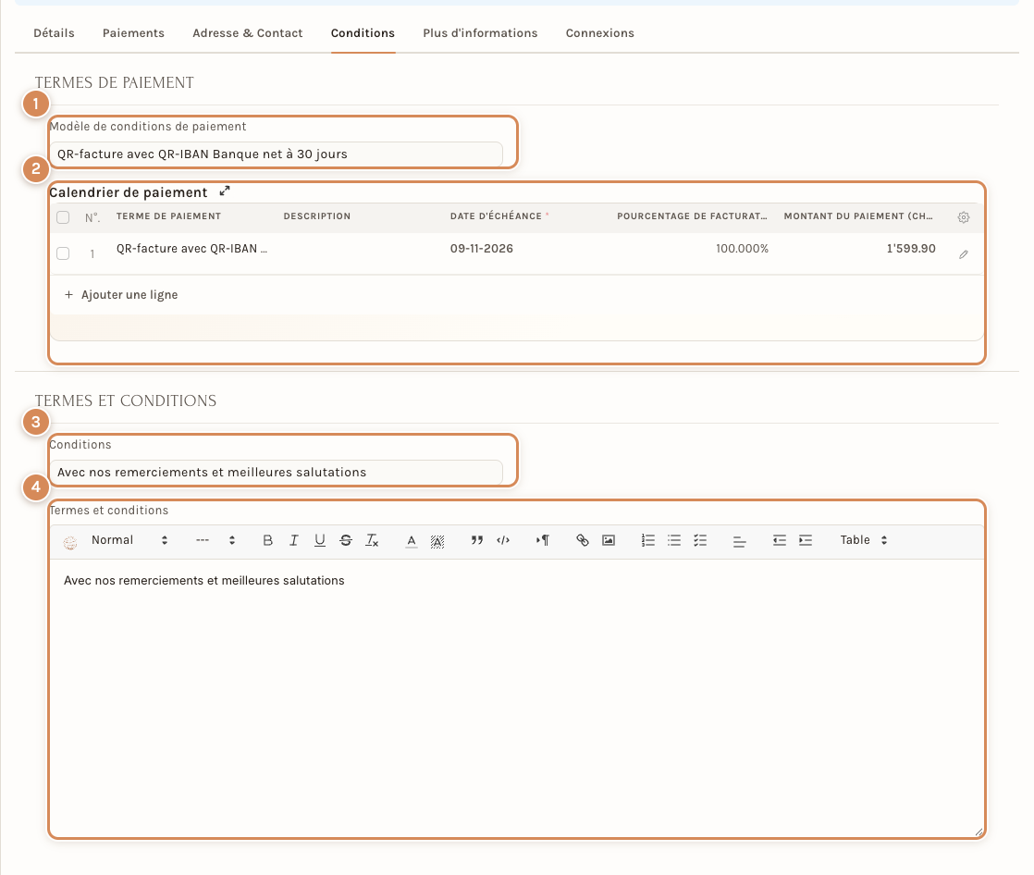This screenshot has height=875, width=1034.
Task: Open the Paiements tab
Action: click(x=133, y=33)
